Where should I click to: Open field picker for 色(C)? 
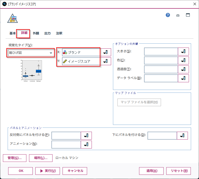(x=183, y=60)
